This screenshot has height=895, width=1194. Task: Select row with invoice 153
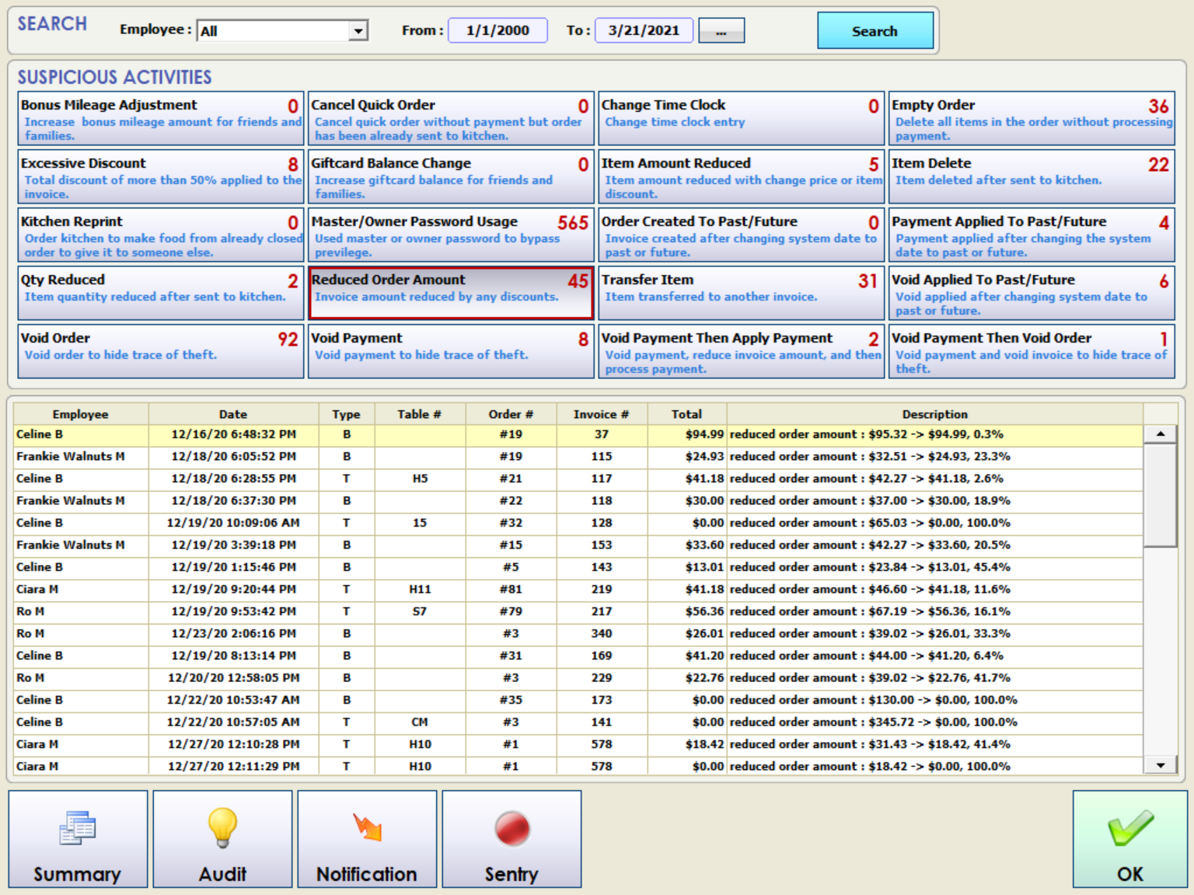click(x=578, y=545)
